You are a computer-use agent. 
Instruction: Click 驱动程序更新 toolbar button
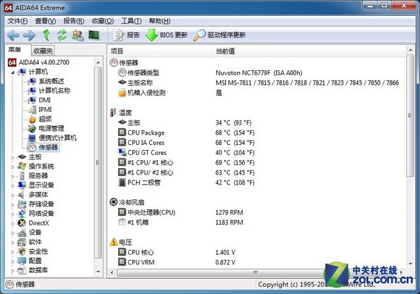click(219, 35)
